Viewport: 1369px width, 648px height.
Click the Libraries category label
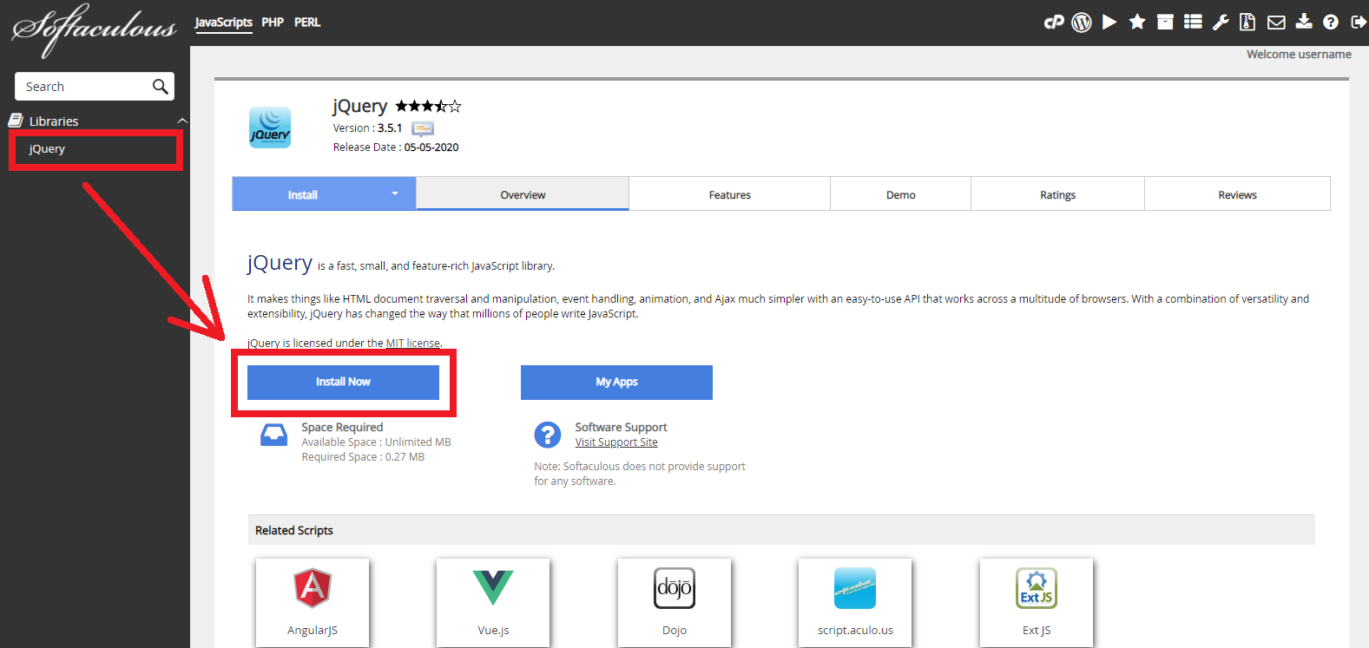[54, 121]
